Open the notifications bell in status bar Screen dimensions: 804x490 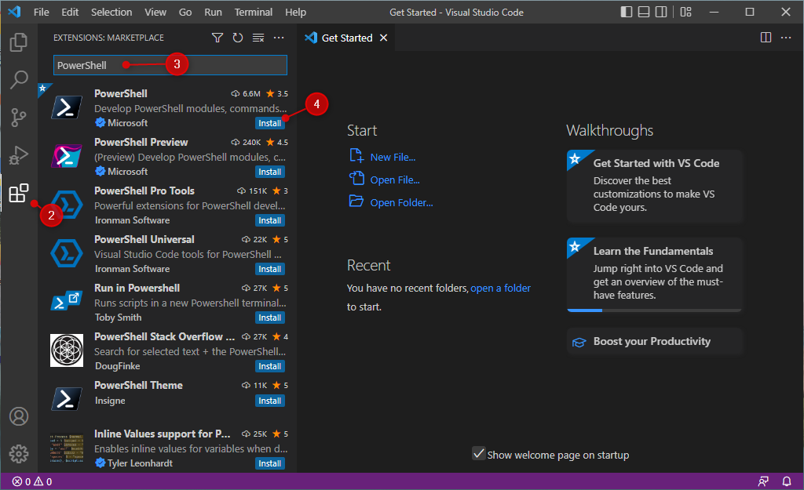[787, 481]
